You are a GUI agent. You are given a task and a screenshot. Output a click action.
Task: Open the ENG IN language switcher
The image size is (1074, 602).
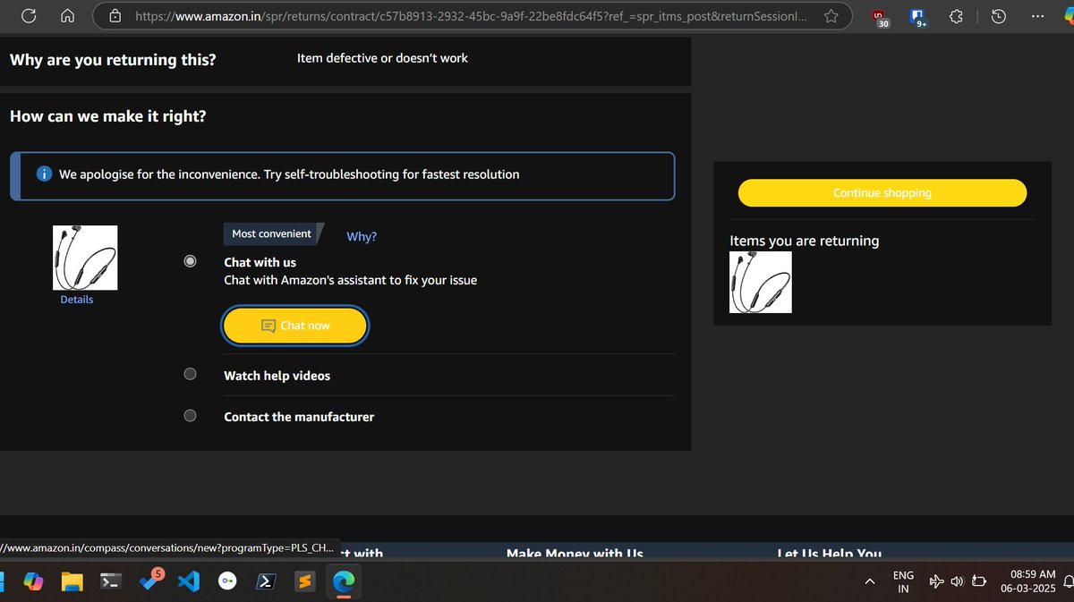[x=904, y=582]
